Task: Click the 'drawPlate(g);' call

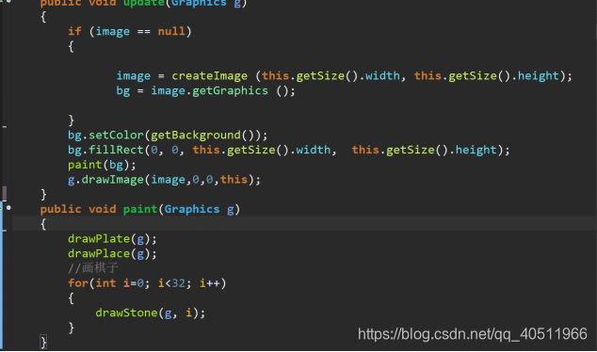Action: (112, 239)
